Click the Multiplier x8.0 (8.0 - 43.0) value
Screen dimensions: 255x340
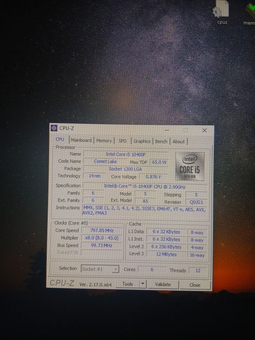(x=102, y=238)
